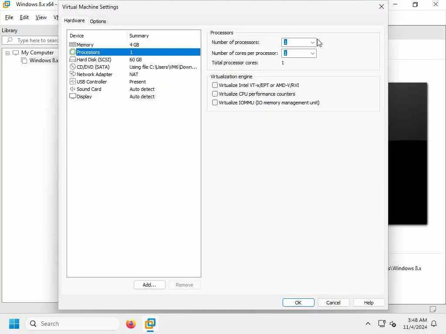
Task: Enable Virtualize CPU performance counters
Action: click(215, 94)
